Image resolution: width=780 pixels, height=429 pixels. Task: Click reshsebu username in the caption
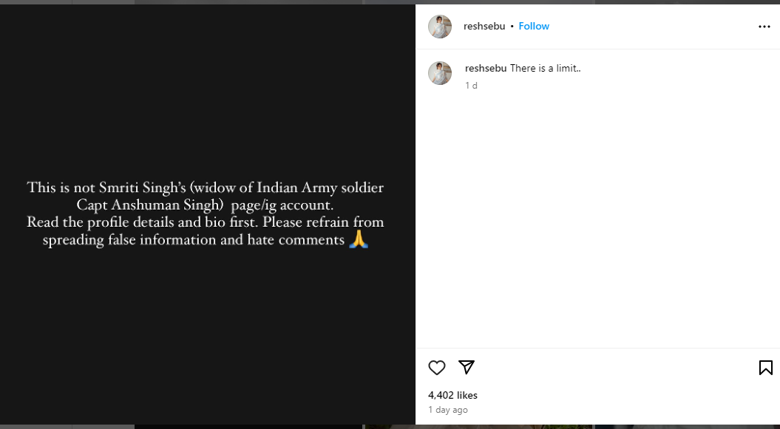click(x=486, y=68)
